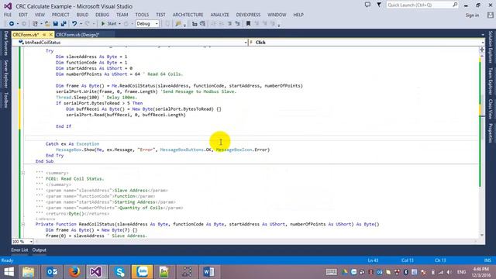Open the Toolbox side tab
Viewport: 496px width, 279px height.
point(5,100)
